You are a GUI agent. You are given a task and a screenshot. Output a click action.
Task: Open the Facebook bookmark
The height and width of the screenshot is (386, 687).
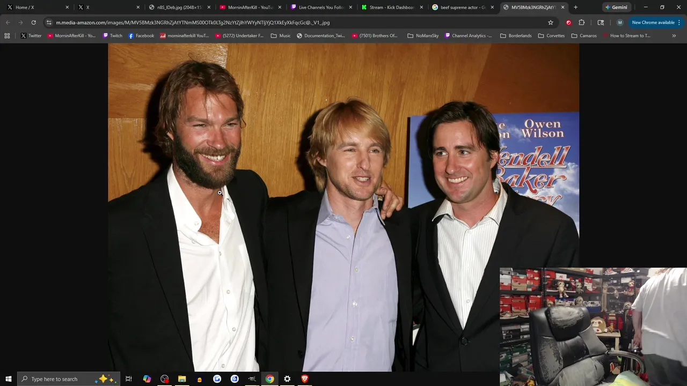141,36
